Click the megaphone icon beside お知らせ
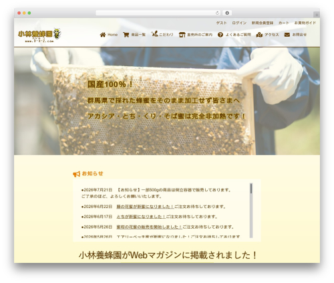The height and width of the screenshot is (283, 334). [x=76, y=174]
